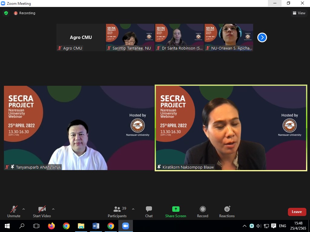Select Dr Sarita Robinson video thumbnail
This screenshot has width=310, height=232.
pos(179,37)
